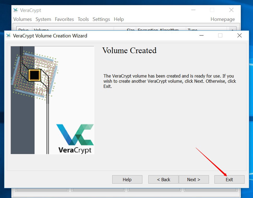Click the Encryption Algorithm column header
This screenshot has width=253, height=198.
(158, 30)
